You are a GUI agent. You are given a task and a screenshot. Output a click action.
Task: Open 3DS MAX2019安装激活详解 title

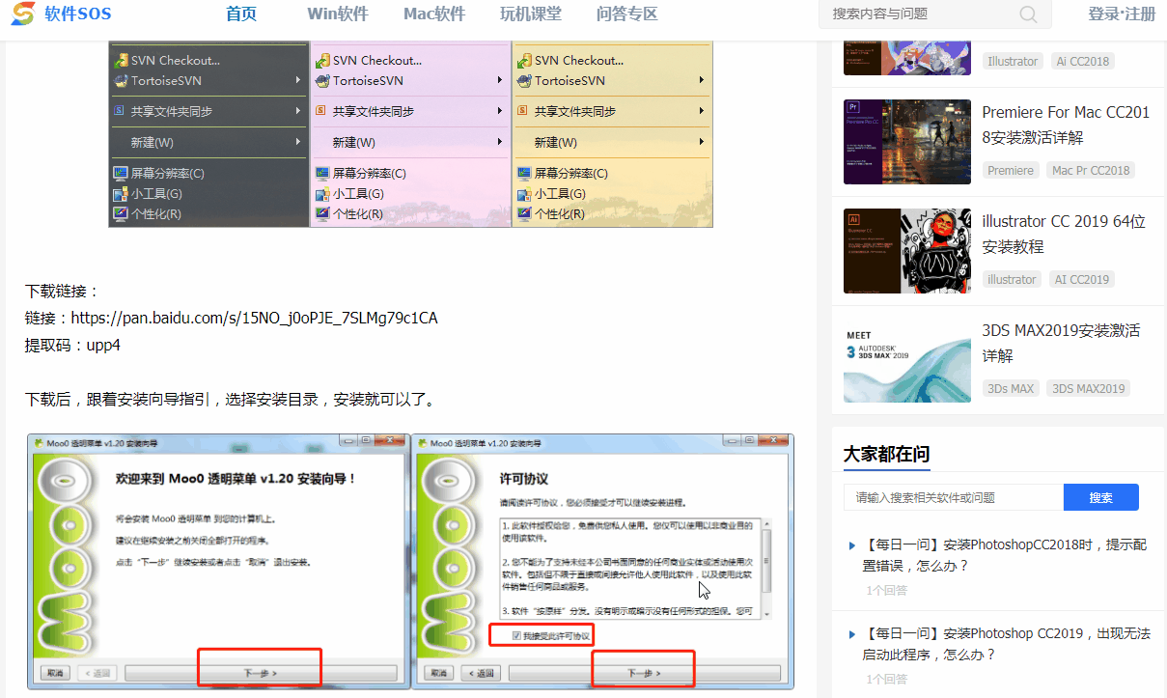(1062, 343)
